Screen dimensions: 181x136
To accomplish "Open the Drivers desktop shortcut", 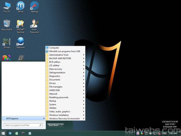I will pyautogui.click(x=7, y=42).
